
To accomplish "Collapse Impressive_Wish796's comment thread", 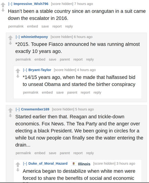I will [10, 4].
